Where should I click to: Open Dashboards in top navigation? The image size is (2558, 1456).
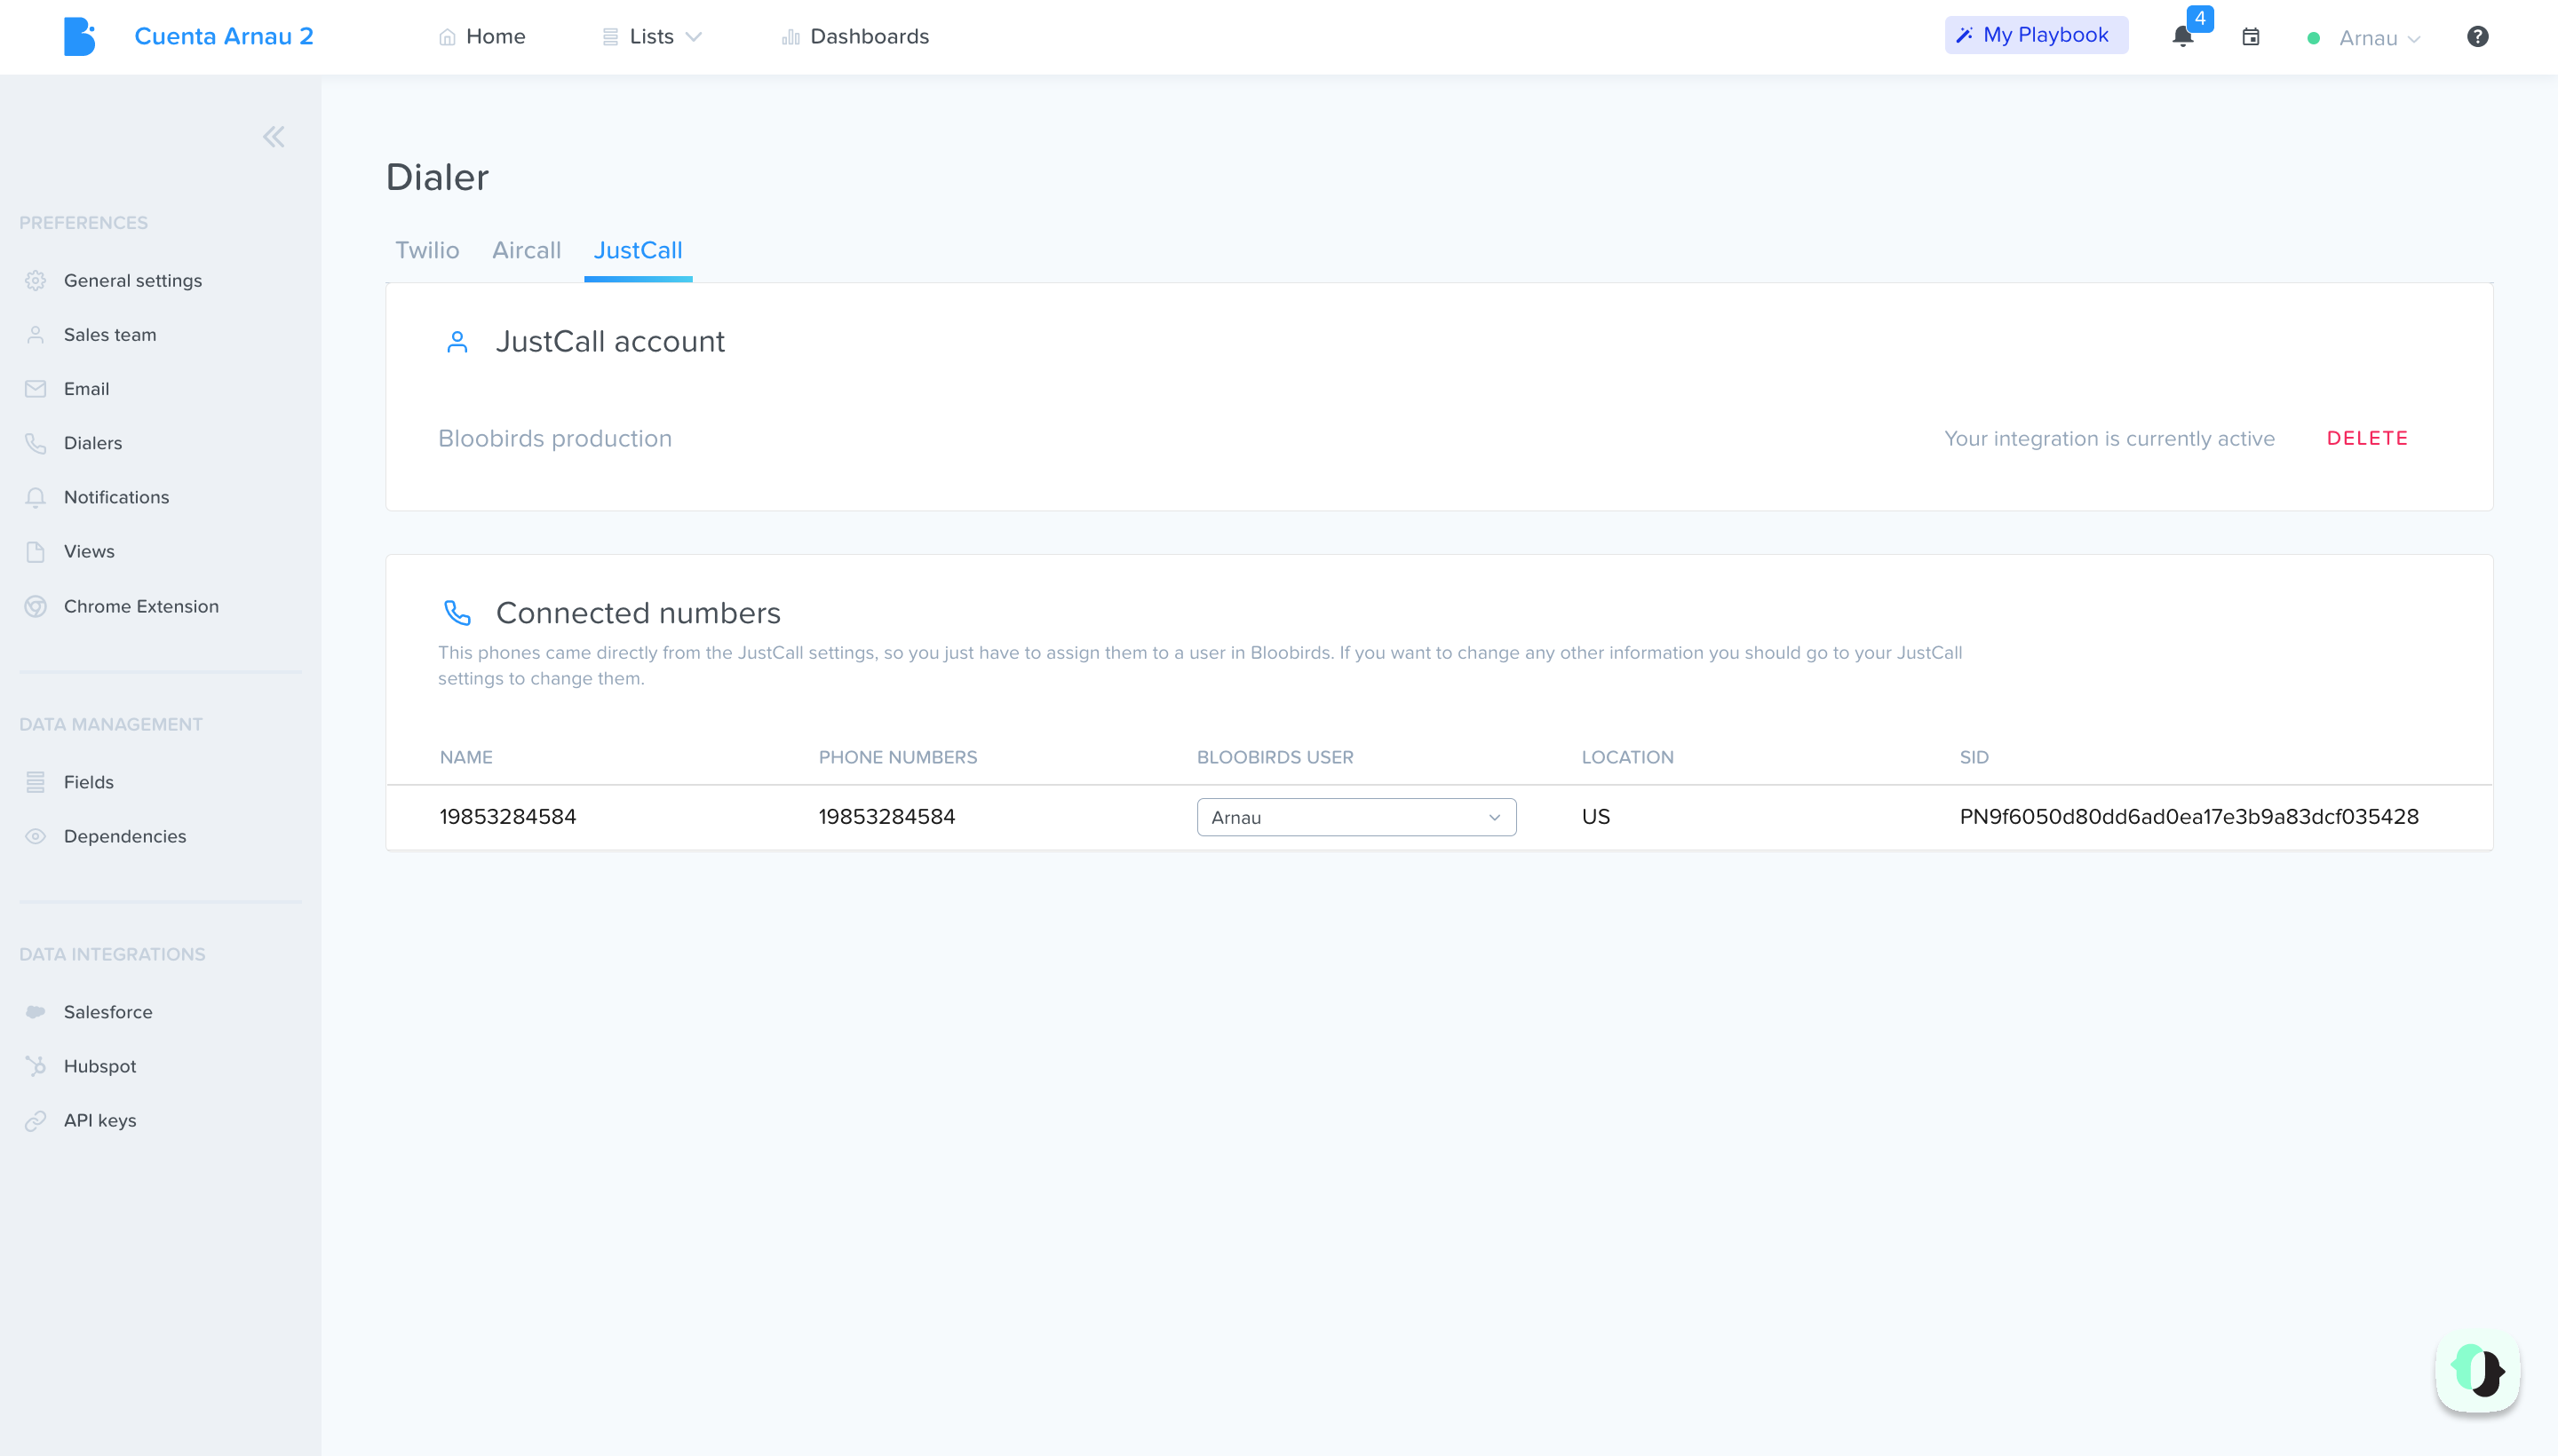pos(855,37)
